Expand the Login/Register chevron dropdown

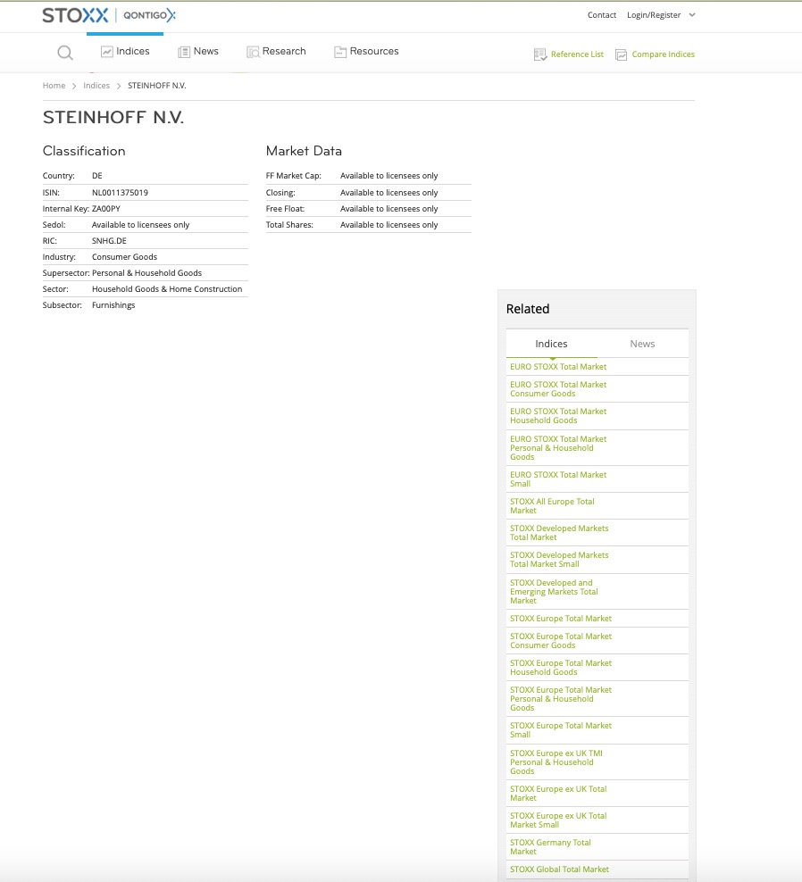(691, 14)
